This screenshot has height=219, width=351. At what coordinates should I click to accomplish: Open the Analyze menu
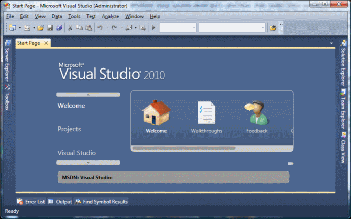pos(111,16)
